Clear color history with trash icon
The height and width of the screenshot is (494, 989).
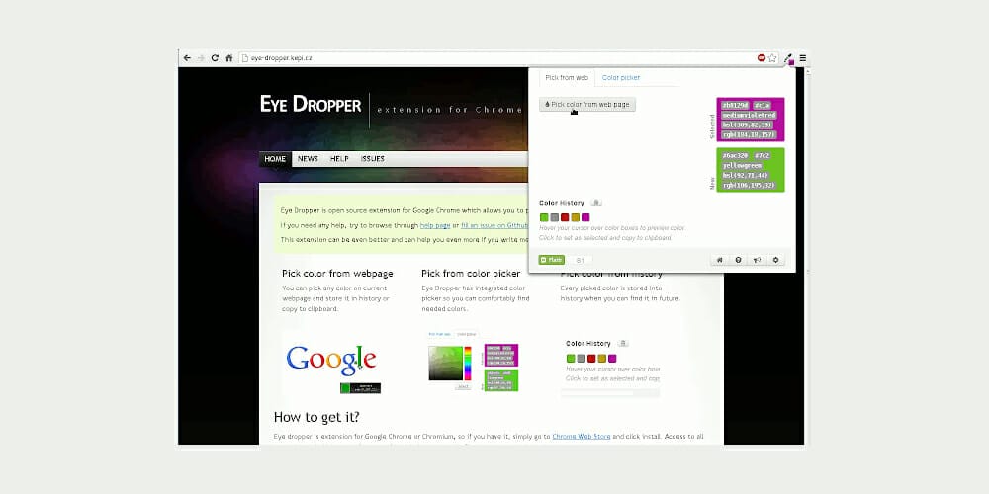pyautogui.click(x=596, y=203)
